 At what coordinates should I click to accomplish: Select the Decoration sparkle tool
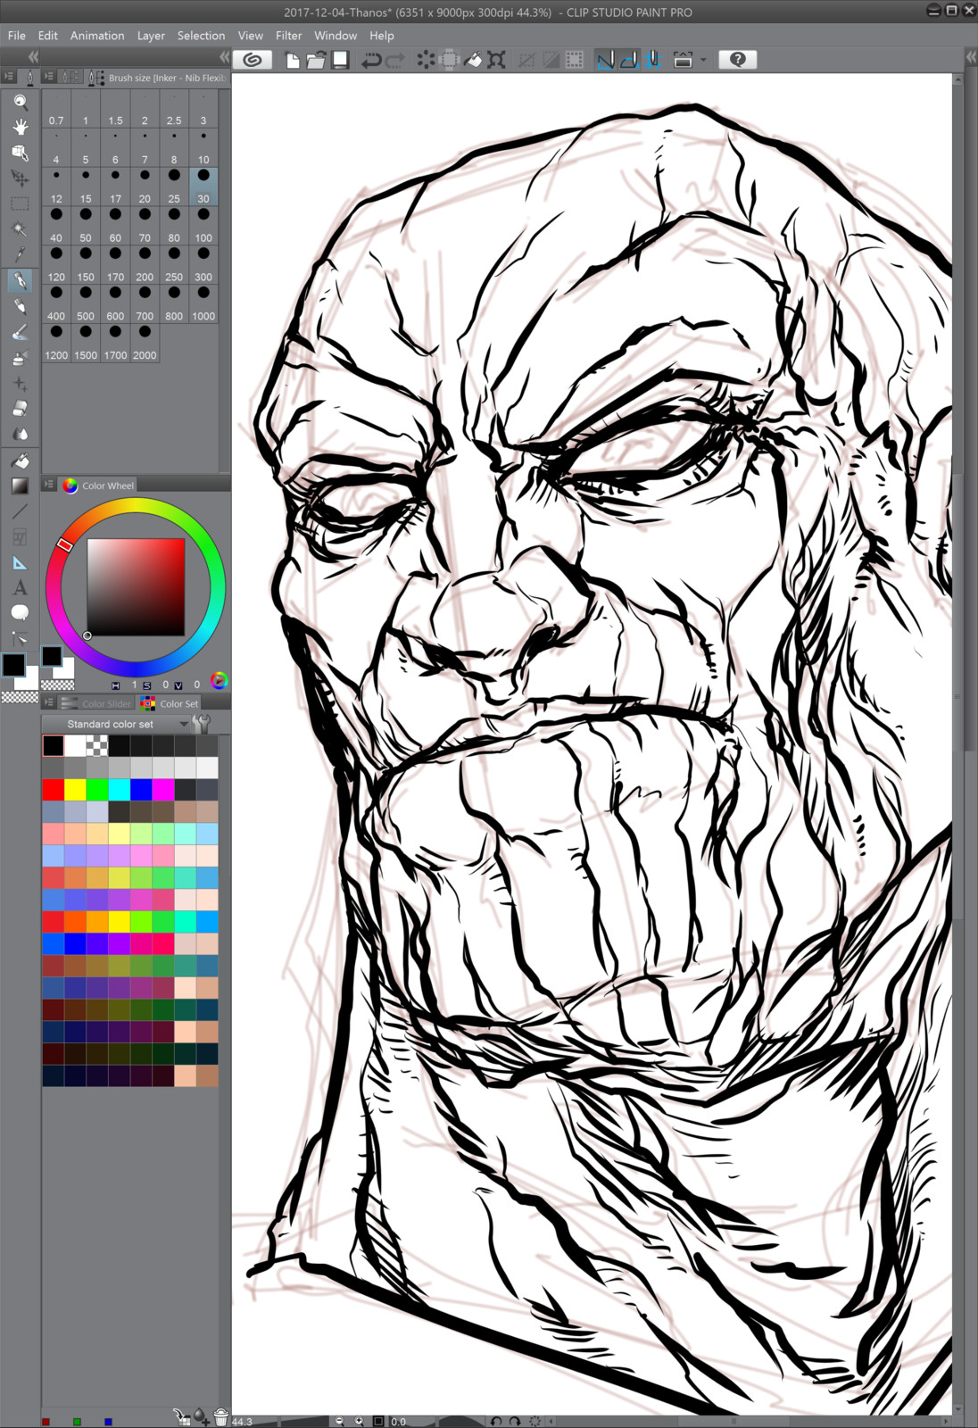(20, 384)
